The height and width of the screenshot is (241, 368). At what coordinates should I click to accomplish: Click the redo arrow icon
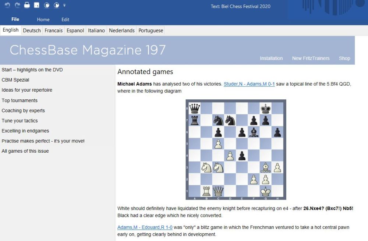[17, 5]
